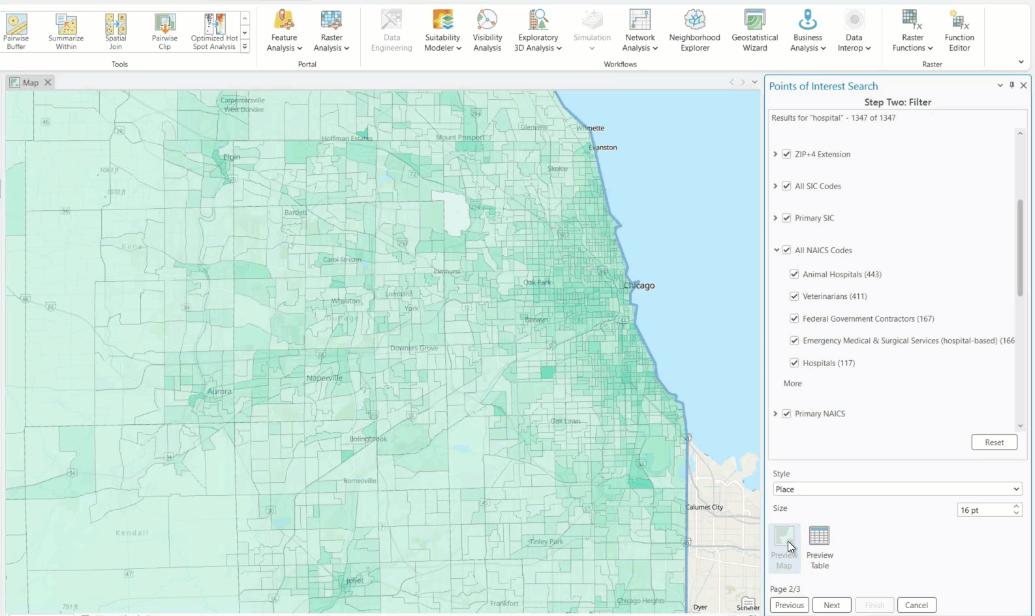This screenshot has height=616, width=1035.
Task: Close the Points of Interest Search pane
Action: (1024, 85)
